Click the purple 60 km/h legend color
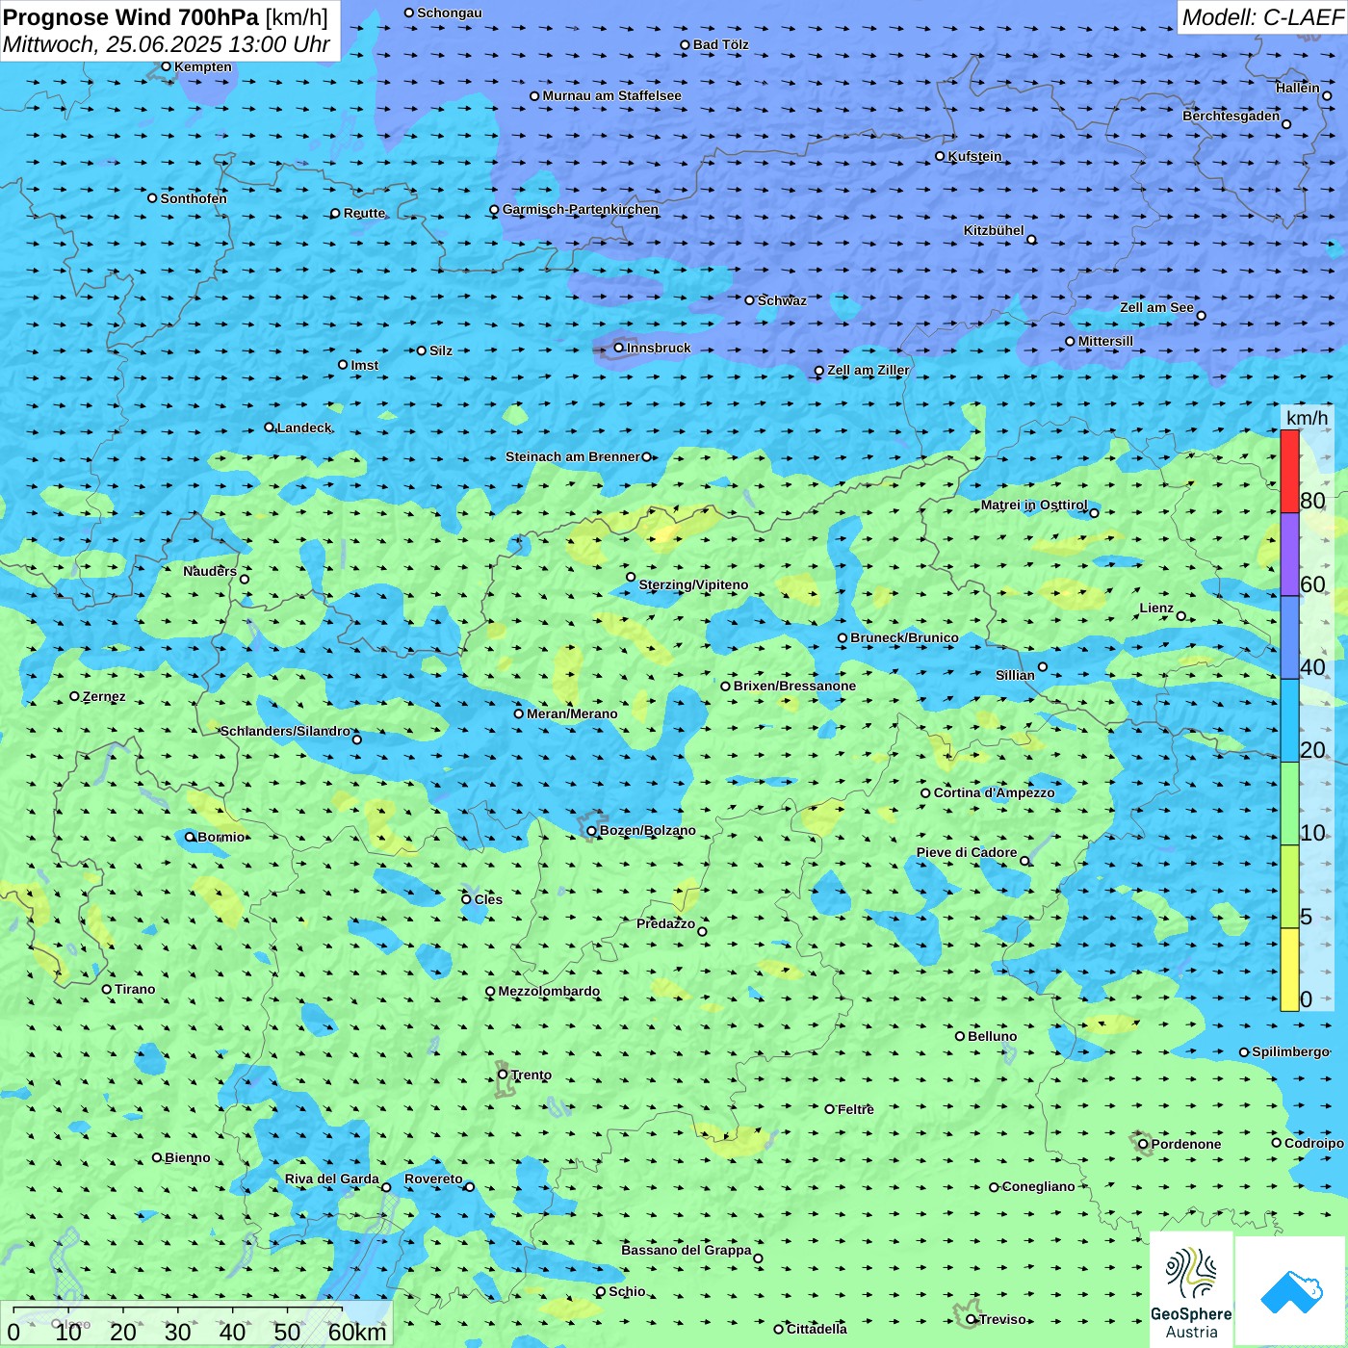1348x1348 pixels. tap(1289, 555)
